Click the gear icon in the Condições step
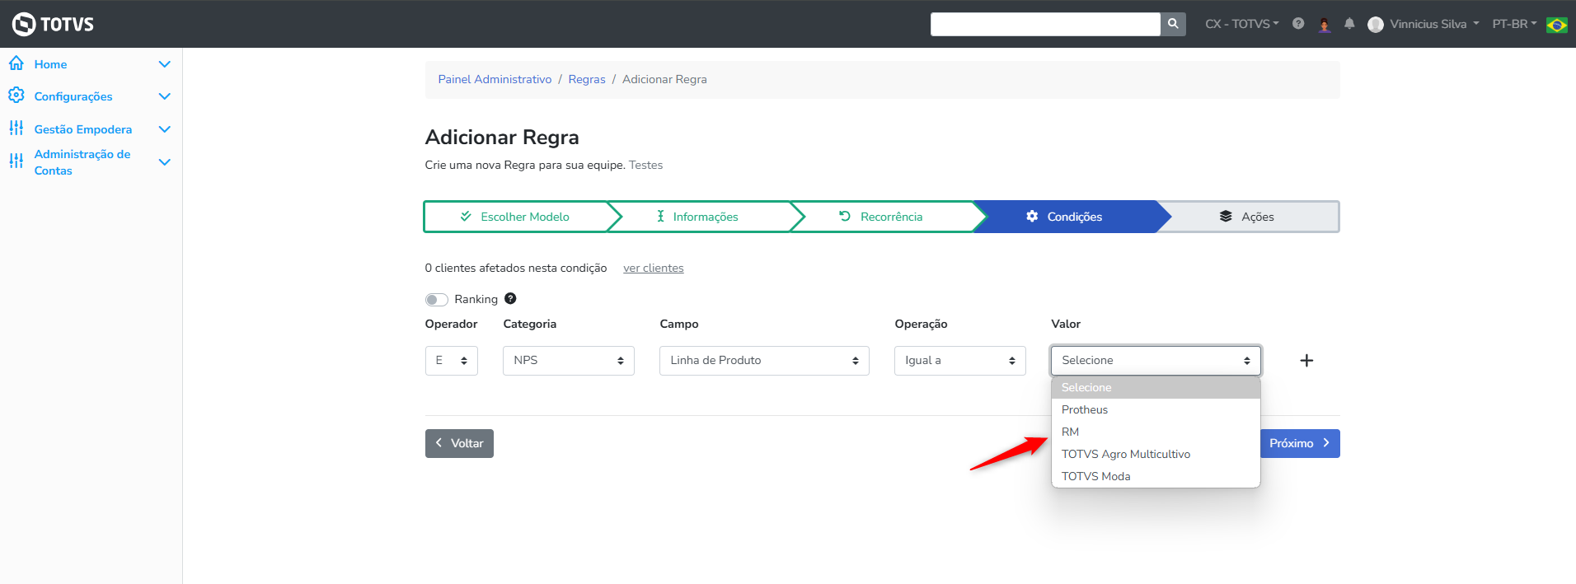Image resolution: width=1576 pixels, height=584 pixels. click(1032, 216)
